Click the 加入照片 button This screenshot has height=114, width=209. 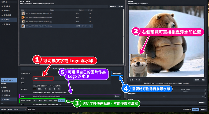coord(121,7)
